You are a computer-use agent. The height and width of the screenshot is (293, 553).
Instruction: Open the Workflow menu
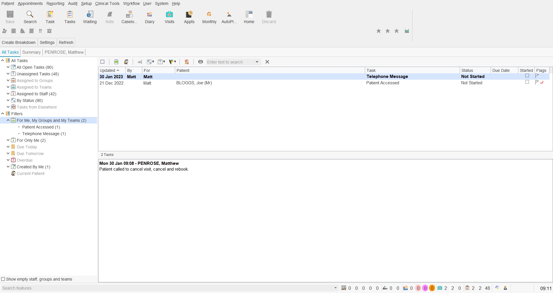(131, 3)
